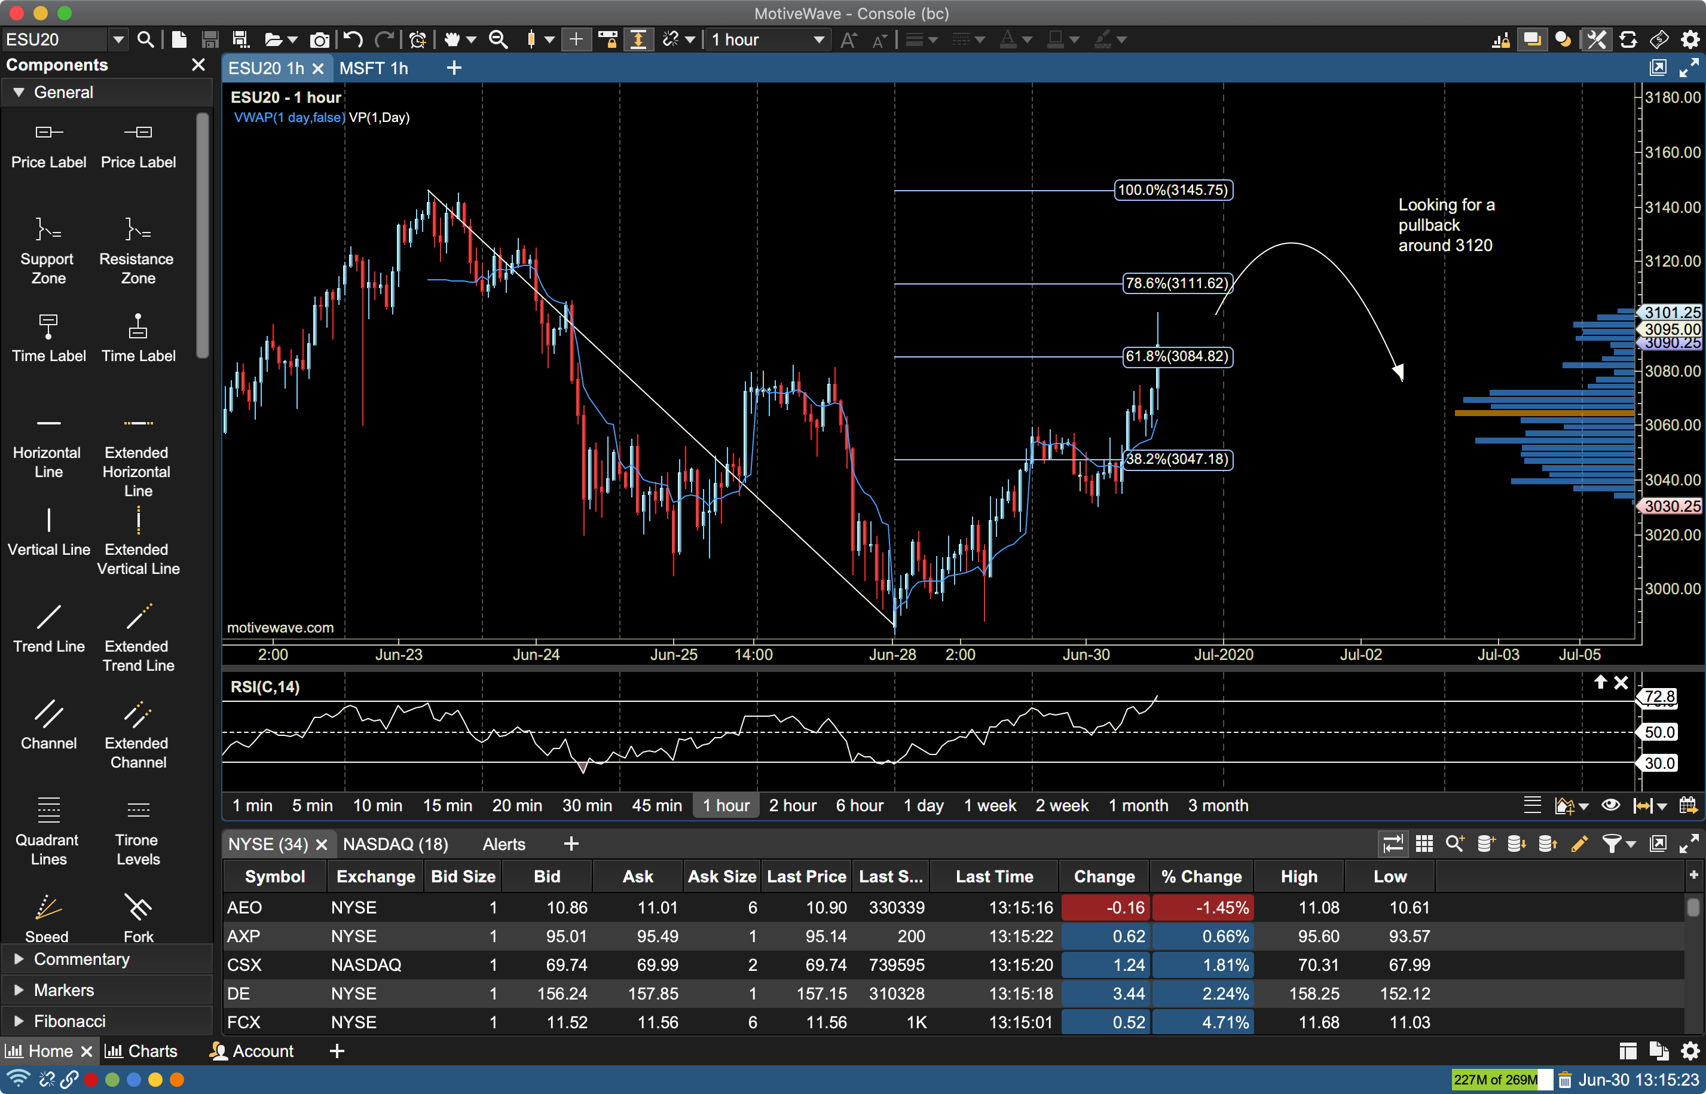Select the Trend Line tool
Image resolution: width=1706 pixels, height=1094 pixels.
click(x=48, y=622)
